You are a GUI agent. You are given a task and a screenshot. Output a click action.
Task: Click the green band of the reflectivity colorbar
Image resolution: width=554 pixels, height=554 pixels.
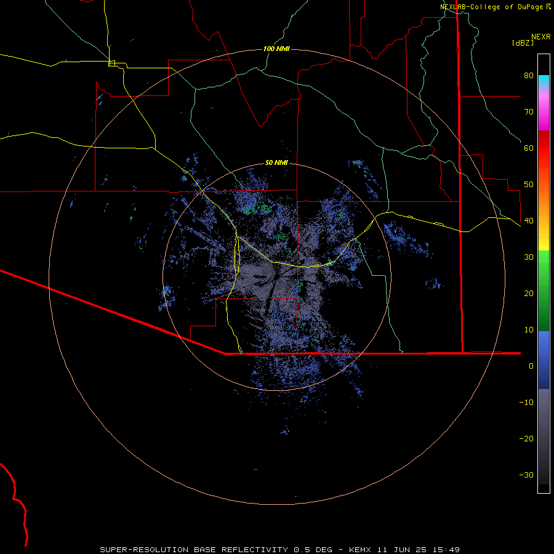544,291
